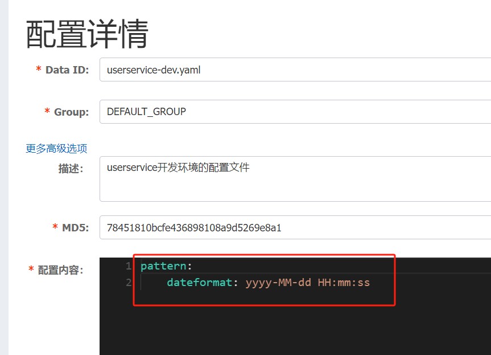Click the 'dateformat' key in editor
The width and height of the screenshot is (491, 355).
point(199,282)
